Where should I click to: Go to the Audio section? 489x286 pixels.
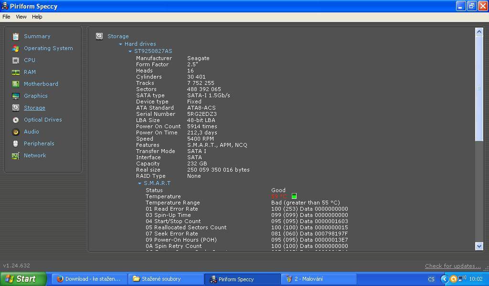[x=32, y=132]
